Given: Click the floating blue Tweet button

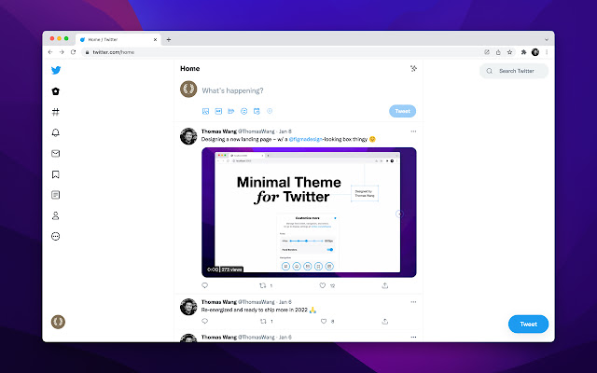Looking at the screenshot, I should [x=529, y=325].
